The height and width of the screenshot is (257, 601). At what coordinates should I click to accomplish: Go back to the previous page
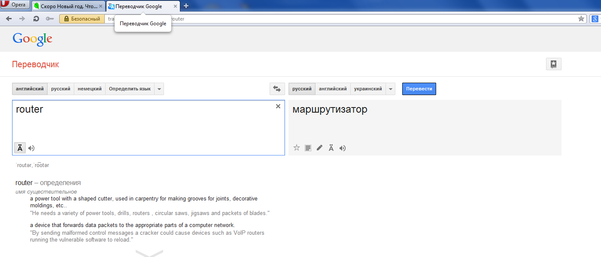[x=9, y=19]
